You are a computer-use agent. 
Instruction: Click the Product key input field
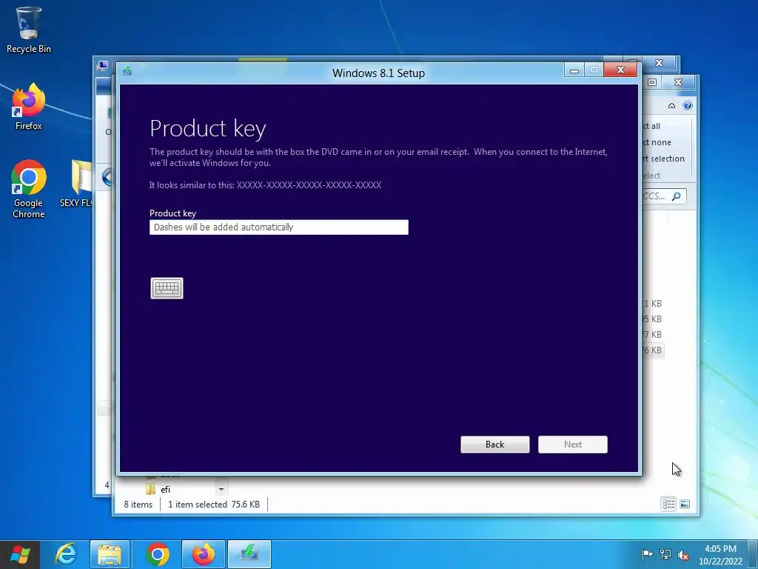tap(279, 227)
